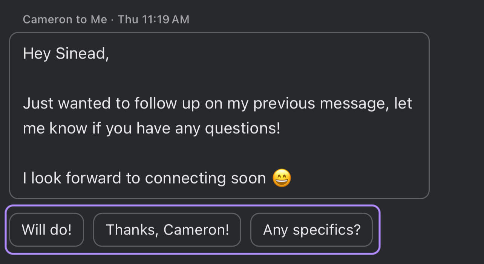This screenshot has width=484, height=264.
Task: Click the name "Sinead" in the greeting
Action: click(82, 54)
